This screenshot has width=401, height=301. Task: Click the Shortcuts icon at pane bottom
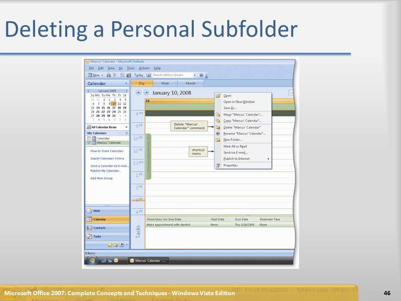[122, 245]
